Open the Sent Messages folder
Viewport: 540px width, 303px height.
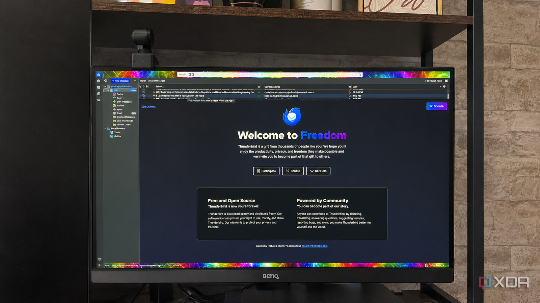tap(124, 102)
